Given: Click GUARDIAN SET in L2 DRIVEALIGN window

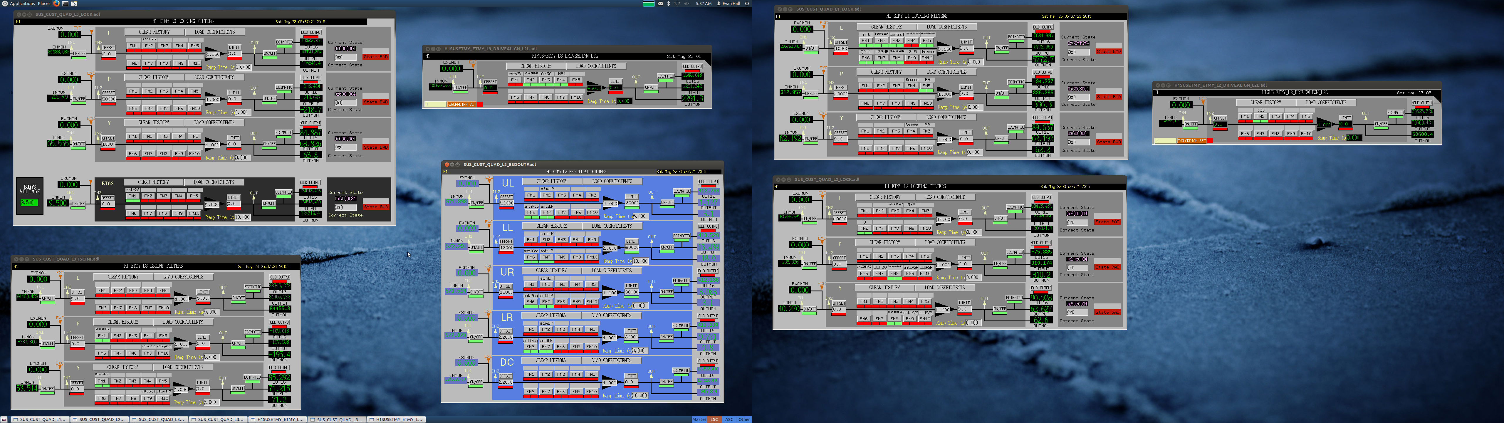Looking at the screenshot, I should tap(1192, 140).
